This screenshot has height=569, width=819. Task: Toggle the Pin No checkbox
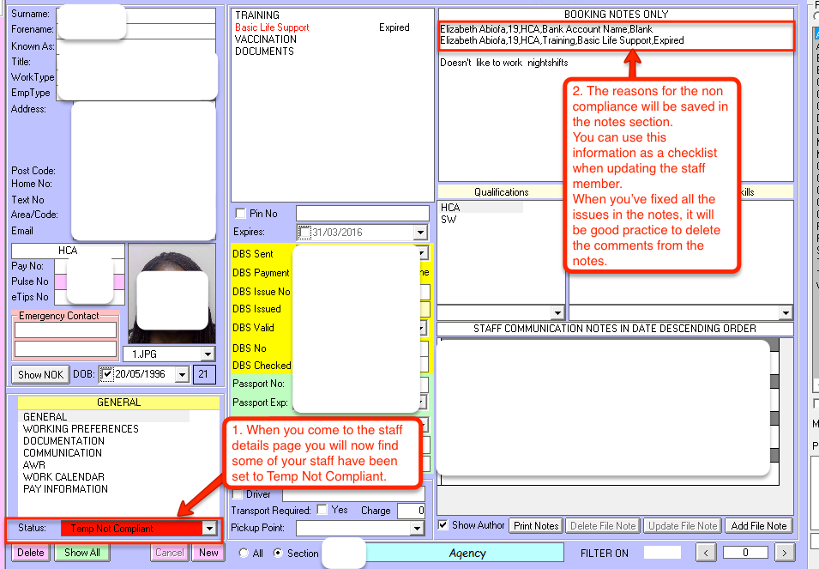(x=240, y=214)
